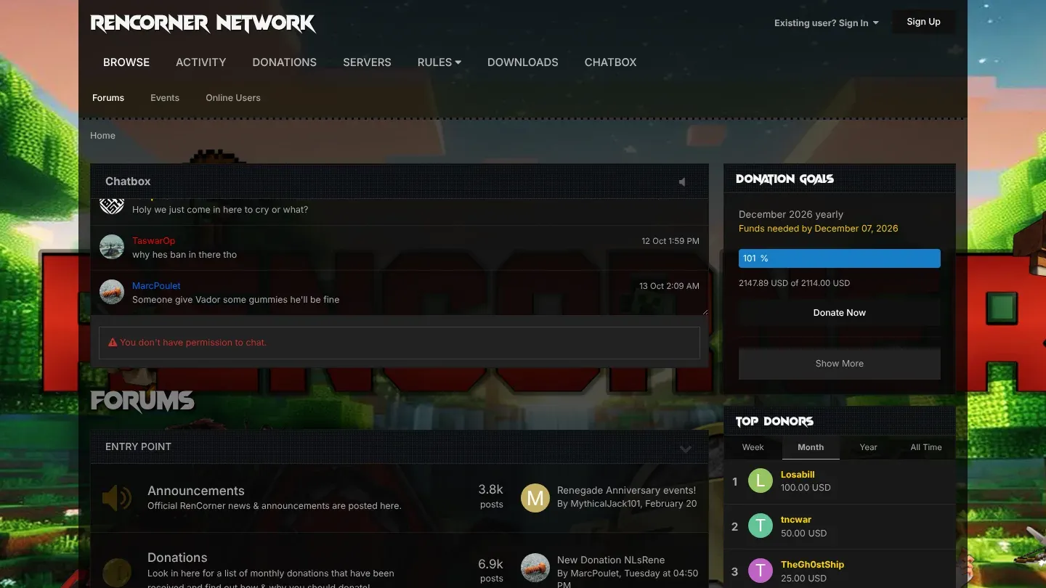Viewport: 1046px width, 588px height.
Task: Open the Announcements forum title link
Action: pos(196,491)
